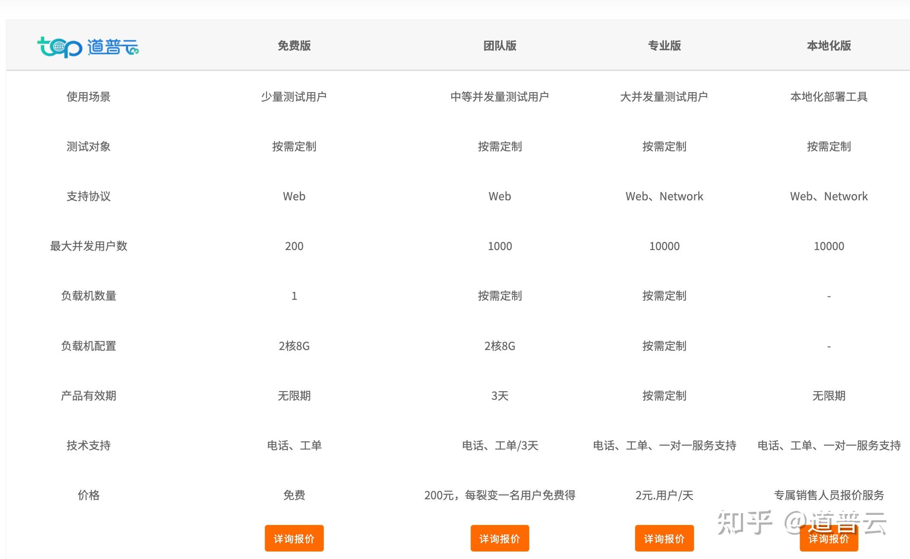Select the 本地化版 column header

(829, 45)
